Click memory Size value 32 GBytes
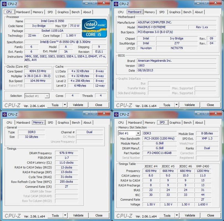 (x=32, y=137)
